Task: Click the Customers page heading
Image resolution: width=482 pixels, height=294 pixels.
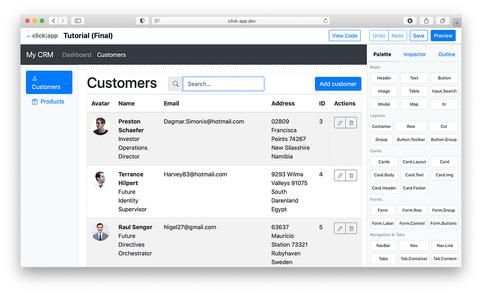Action: (122, 83)
